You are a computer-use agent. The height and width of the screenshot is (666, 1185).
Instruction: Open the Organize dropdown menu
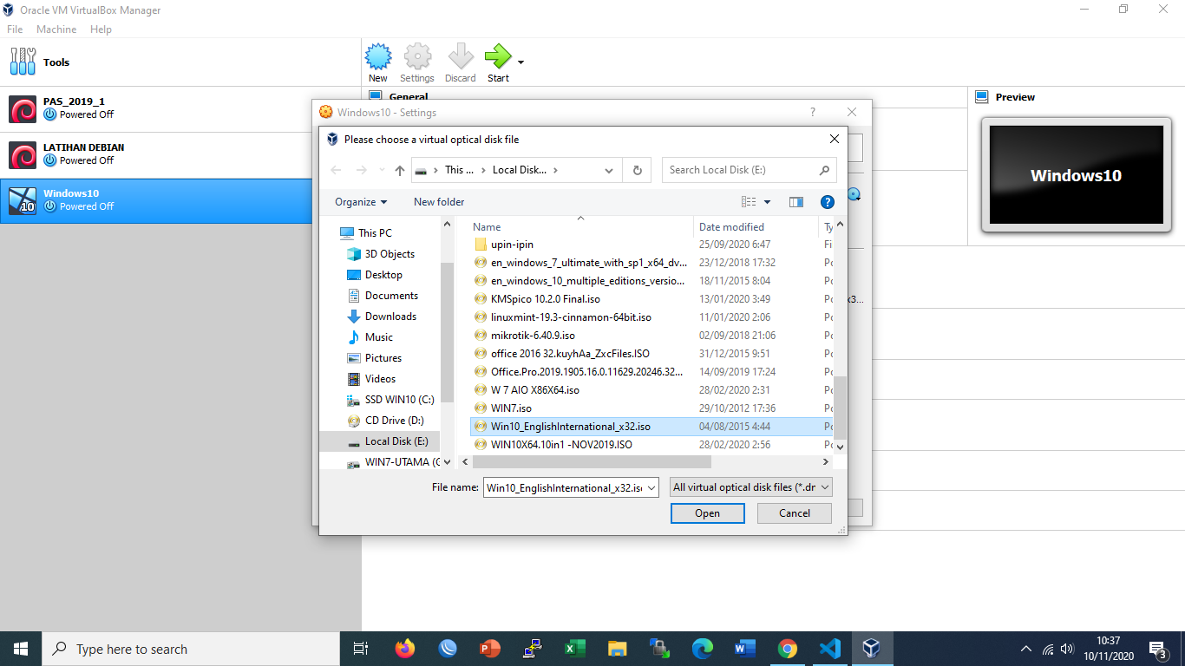click(361, 202)
